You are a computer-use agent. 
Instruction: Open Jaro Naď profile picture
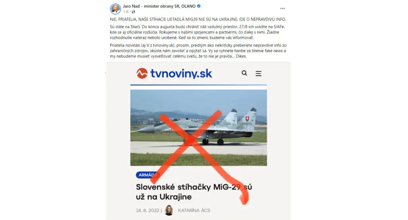pos(115,9)
